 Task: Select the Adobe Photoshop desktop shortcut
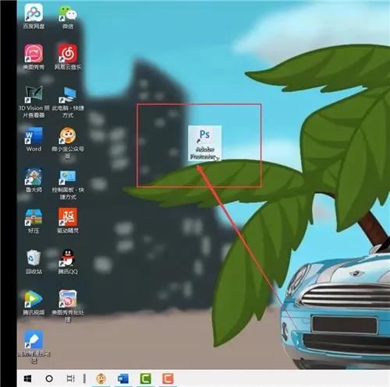pyautogui.click(x=205, y=143)
